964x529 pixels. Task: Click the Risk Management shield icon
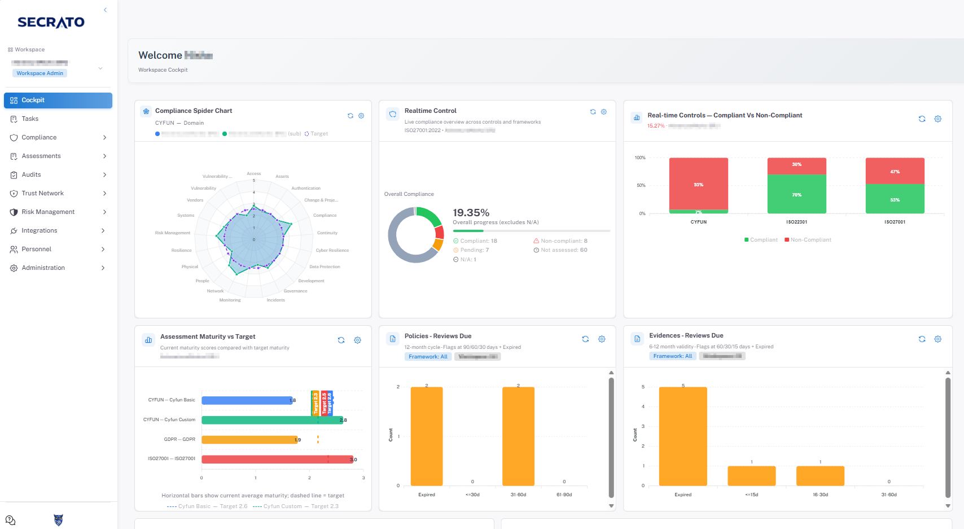tap(14, 212)
